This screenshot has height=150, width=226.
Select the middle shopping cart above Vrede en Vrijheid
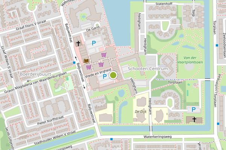pos(101,64)
